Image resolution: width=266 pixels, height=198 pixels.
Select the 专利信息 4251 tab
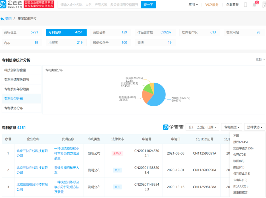click(66, 32)
